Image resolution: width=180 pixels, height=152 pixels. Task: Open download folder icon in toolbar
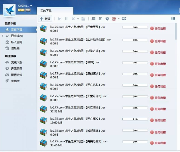pos(83,19)
